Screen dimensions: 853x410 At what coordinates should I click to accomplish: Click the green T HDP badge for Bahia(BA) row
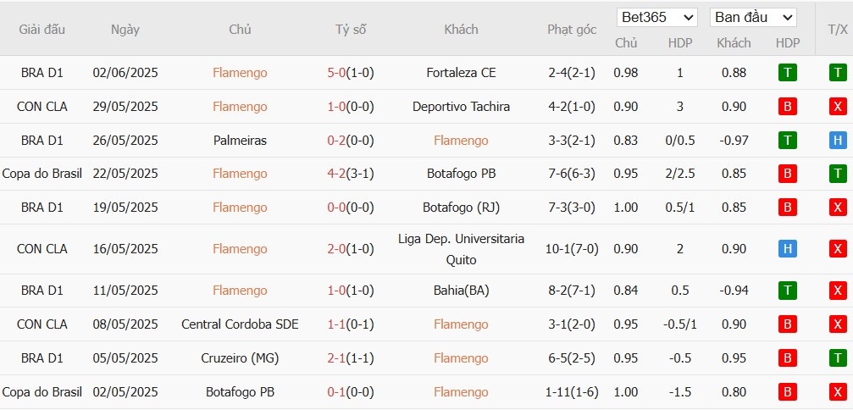[x=788, y=291]
